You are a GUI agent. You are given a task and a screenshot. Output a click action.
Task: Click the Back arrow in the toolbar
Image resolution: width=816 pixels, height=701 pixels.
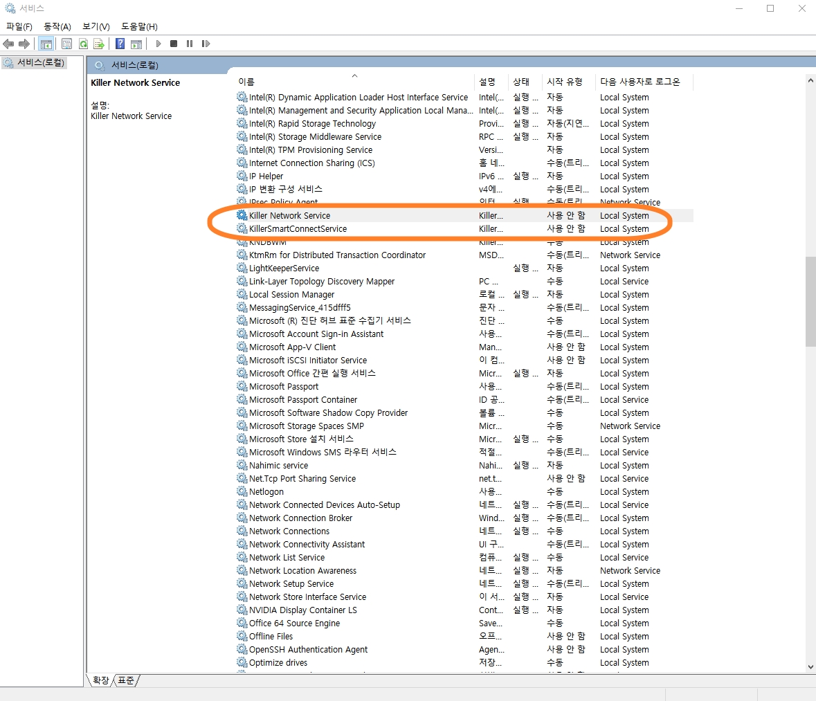[8, 44]
